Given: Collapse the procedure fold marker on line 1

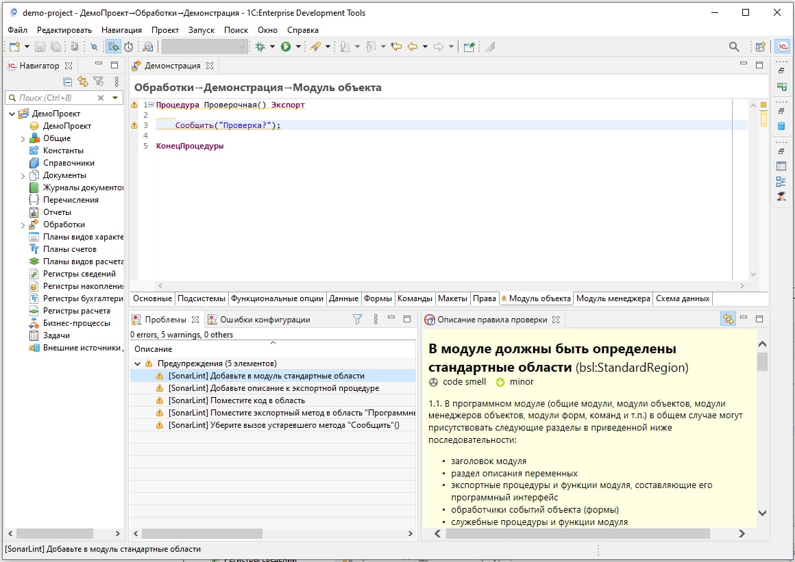Looking at the screenshot, I should pos(151,104).
